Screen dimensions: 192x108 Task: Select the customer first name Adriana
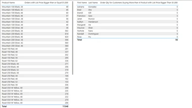81,7
